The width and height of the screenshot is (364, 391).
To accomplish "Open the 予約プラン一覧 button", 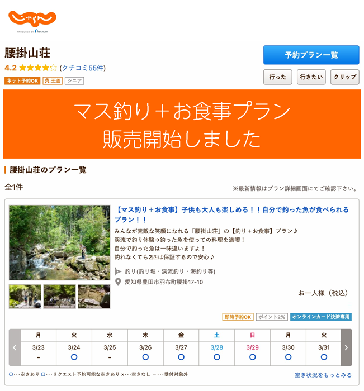I will pyautogui.click(x=311, y=55).
